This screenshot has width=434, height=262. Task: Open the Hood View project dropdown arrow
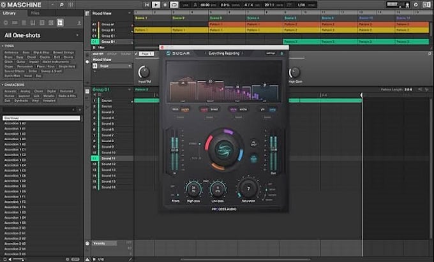point(130,13)
